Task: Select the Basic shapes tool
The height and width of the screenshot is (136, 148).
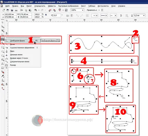Action: point(2,60)
